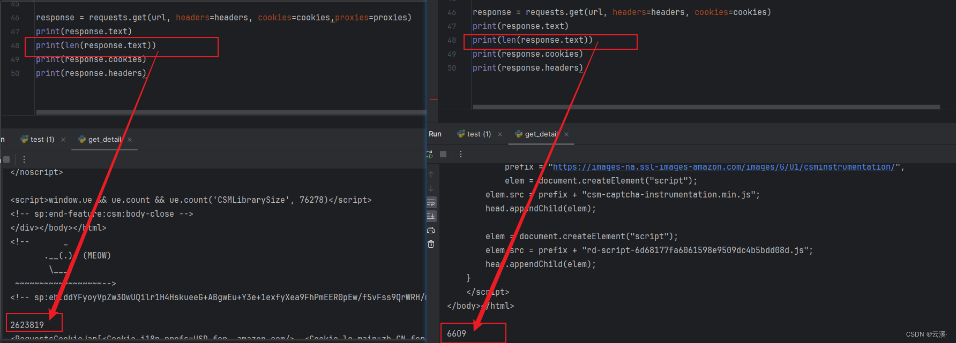Screen dimensions: 956x343
Task: Click the CSMLibrarySize script line in the left console
Action: pyautogui.click(x=191, y=200)
